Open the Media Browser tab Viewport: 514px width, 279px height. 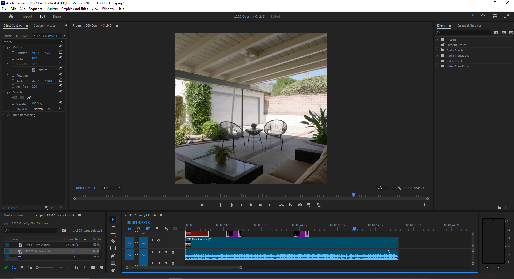pyautogui.click(x=14, y=215)
